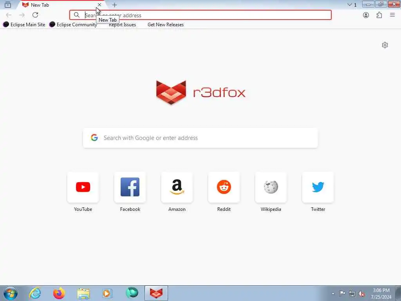Open Windows Media Player from the taskbar
The width and height of the screenshot is (401, 301).
tap(107, 293)
